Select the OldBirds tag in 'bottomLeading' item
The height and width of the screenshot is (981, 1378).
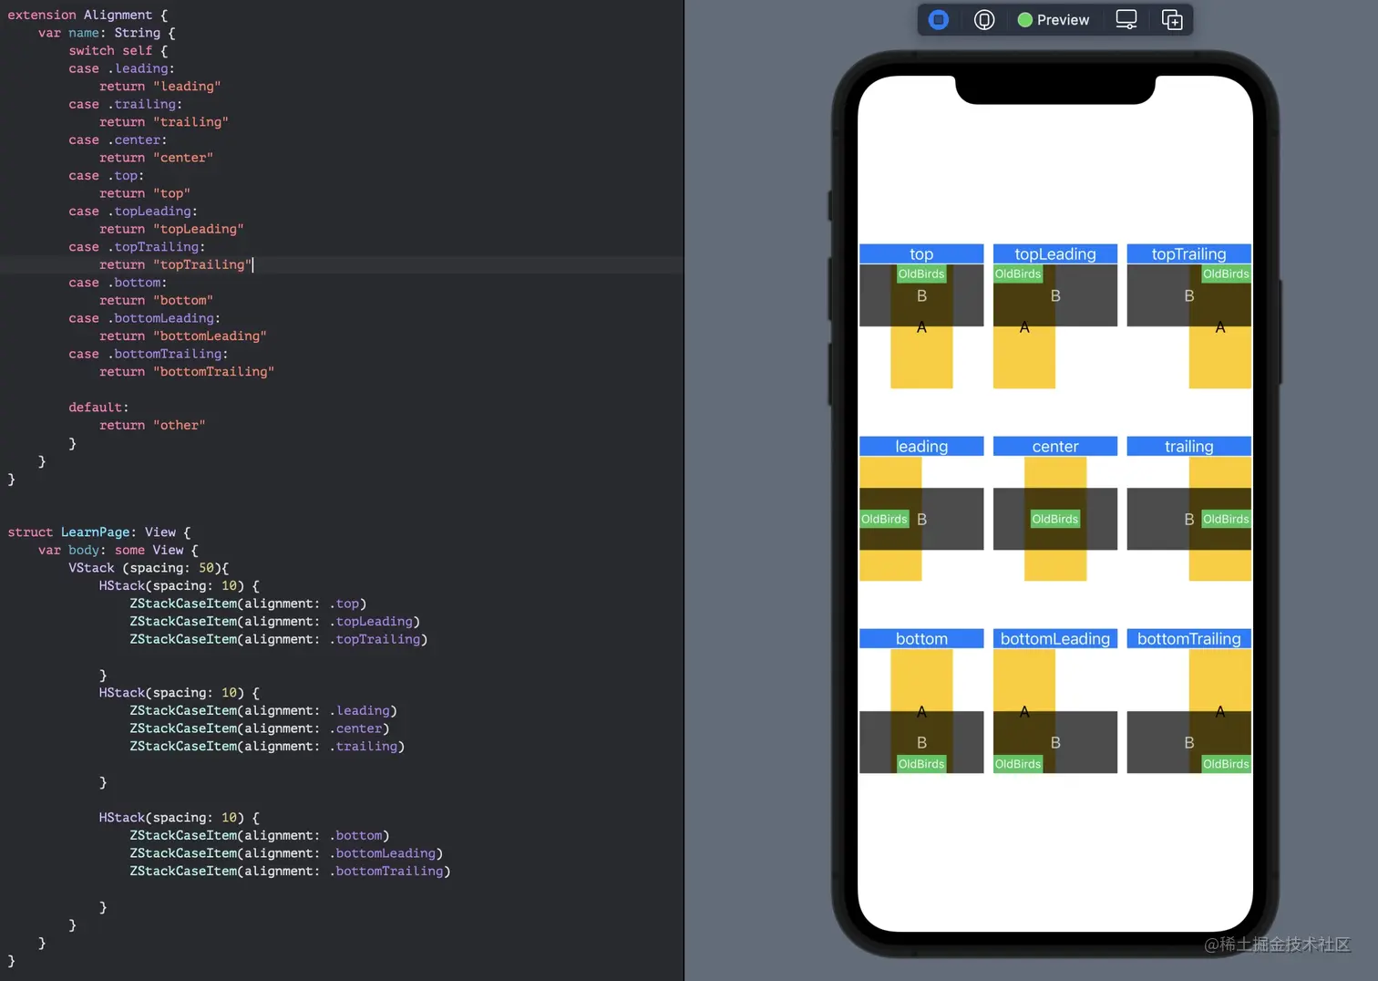coord(1018,764)
